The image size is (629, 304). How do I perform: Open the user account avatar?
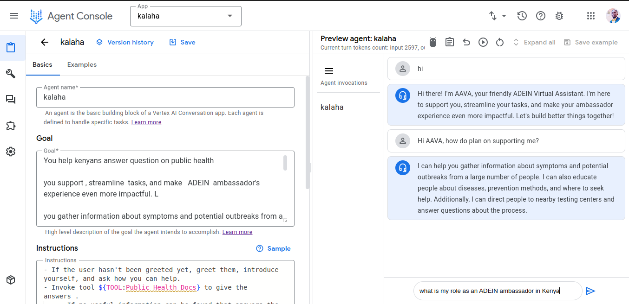point(613,16)
